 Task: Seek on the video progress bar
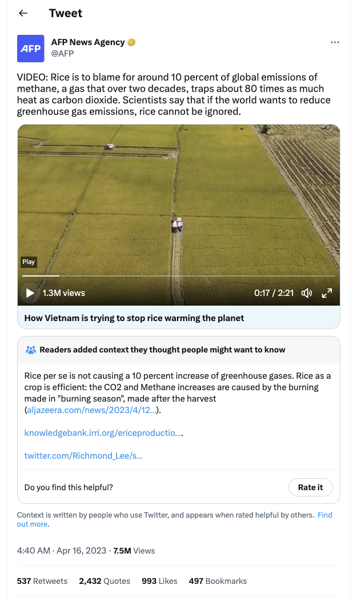pos(179,275)
